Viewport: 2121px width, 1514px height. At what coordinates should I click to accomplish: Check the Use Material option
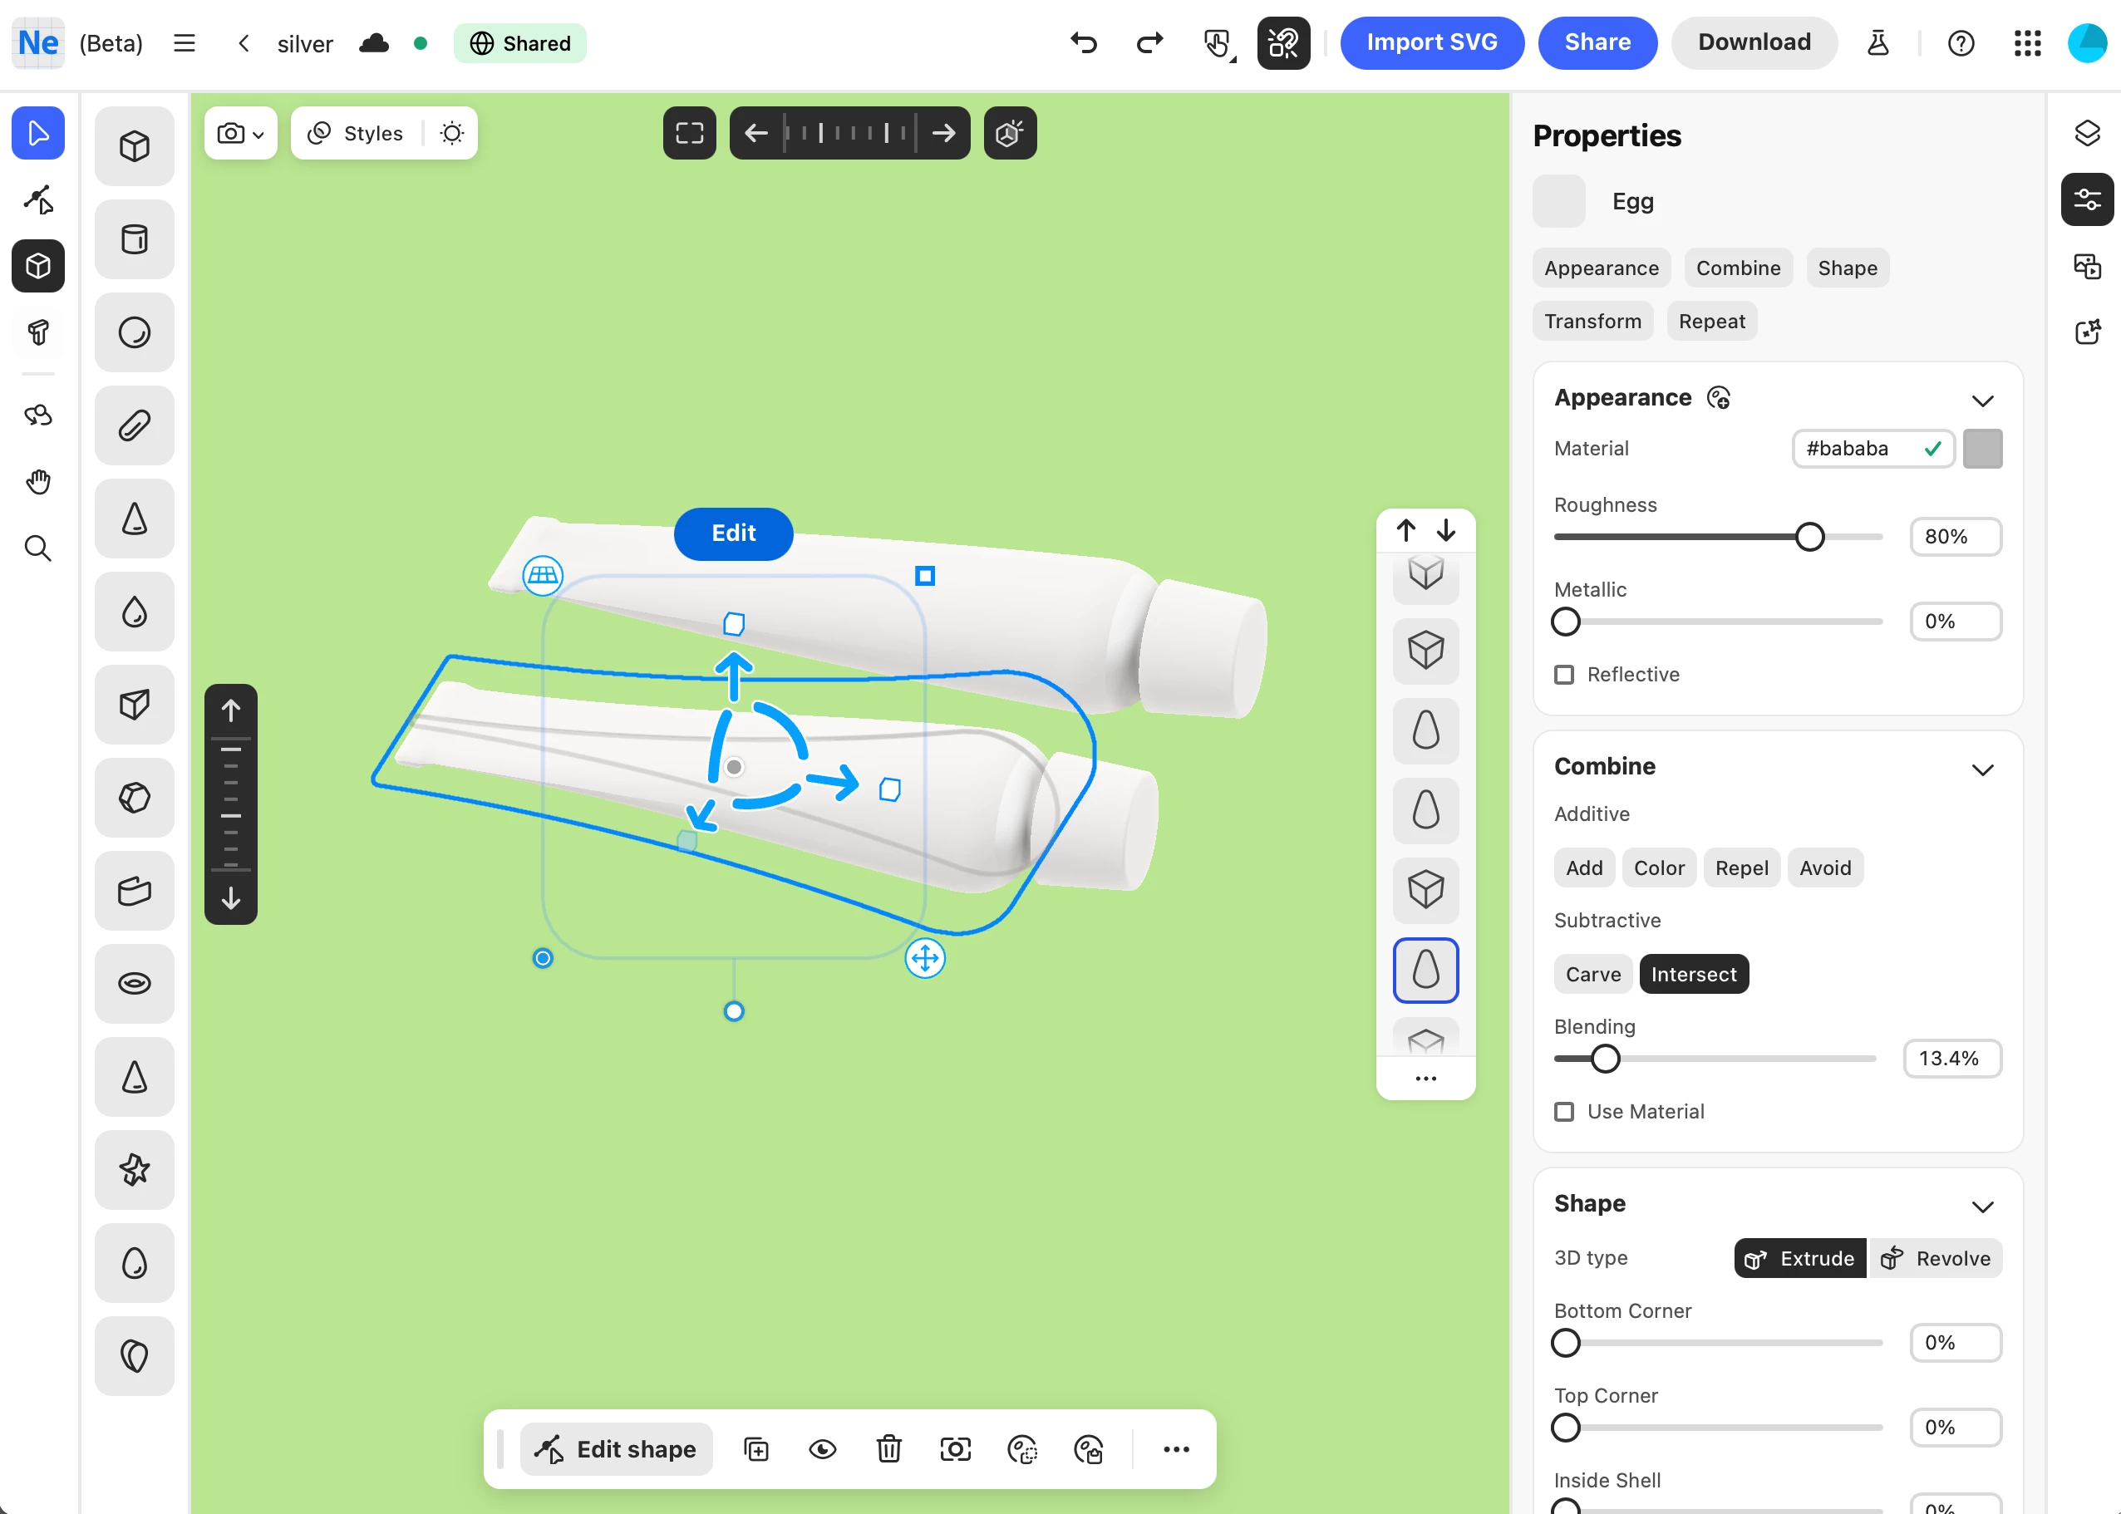(1564, 1111)
